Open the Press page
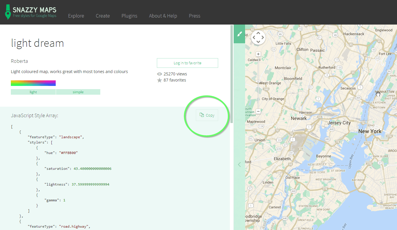The width and height of the screenshot is (397, 230). coord(194,16)
